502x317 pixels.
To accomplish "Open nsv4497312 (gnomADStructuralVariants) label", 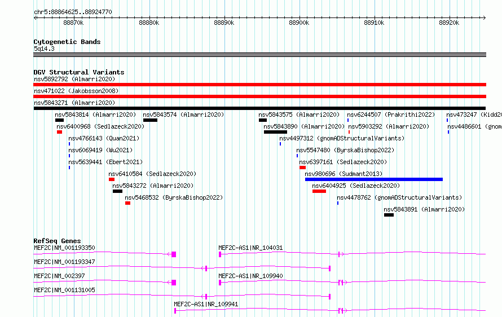I will click(342, 138).
